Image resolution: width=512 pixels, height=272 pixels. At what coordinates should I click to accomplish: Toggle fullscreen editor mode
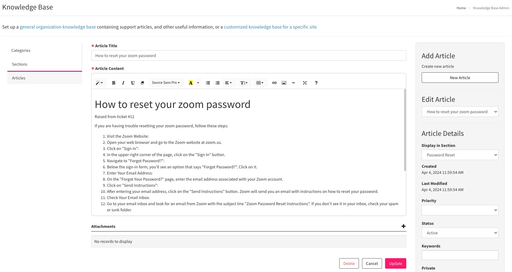coord(305,83)
